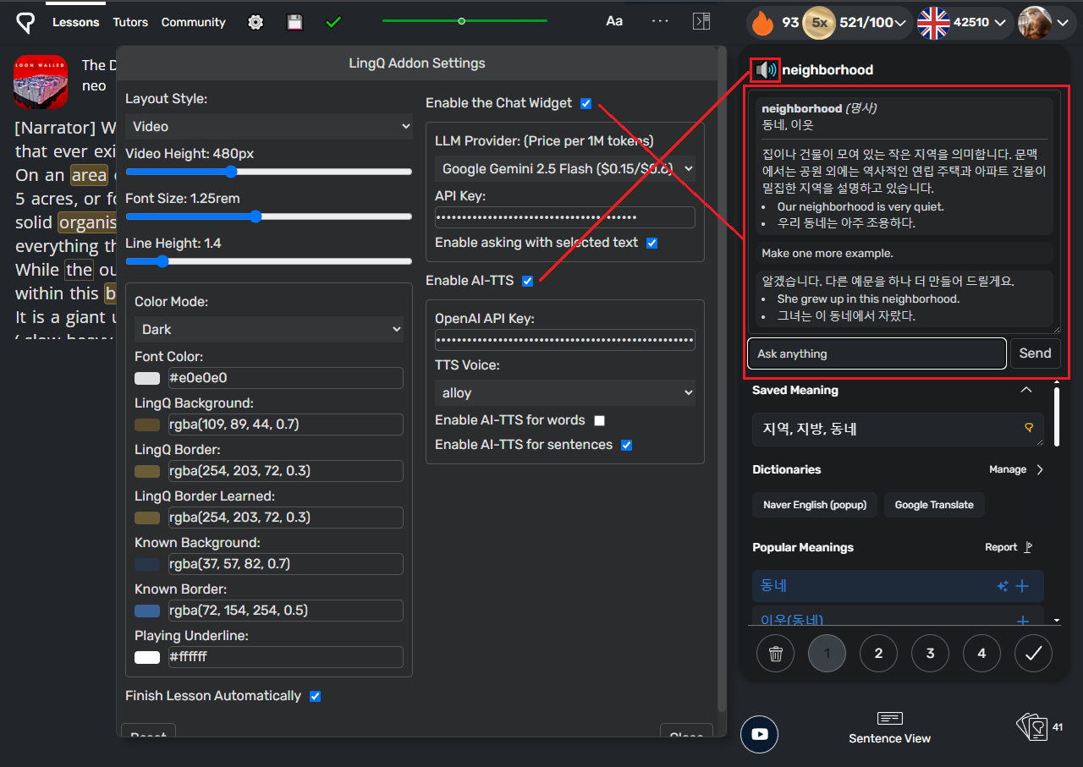
Task: Click the AI sparkle icon on 동네
Action: point(1003,586)
